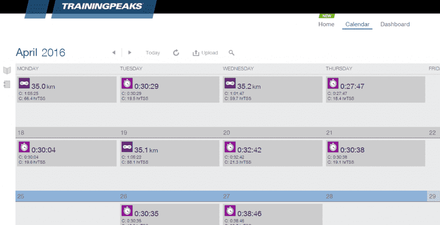Click bike icon on 35.0 km workout
440x225 pixels.
tap(24, 83)
